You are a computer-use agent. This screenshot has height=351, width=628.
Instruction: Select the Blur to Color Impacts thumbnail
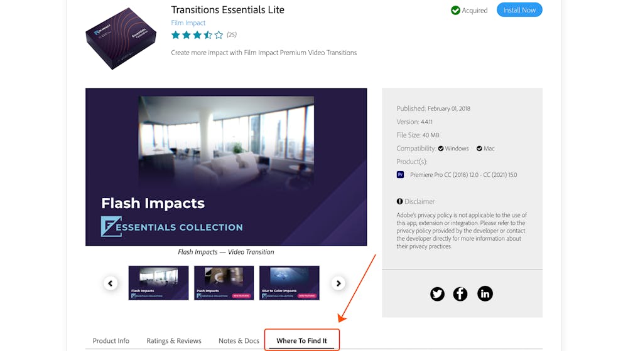click(x=289, y=283)
